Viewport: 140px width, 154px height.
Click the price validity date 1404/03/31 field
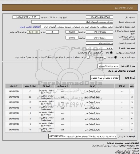tap(100, 38)
